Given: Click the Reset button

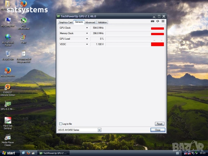Looking at the screenshot, I should (160, 124).
